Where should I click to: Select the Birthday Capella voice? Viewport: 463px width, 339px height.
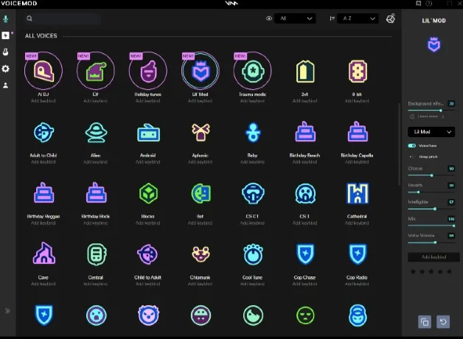(358, 132)
